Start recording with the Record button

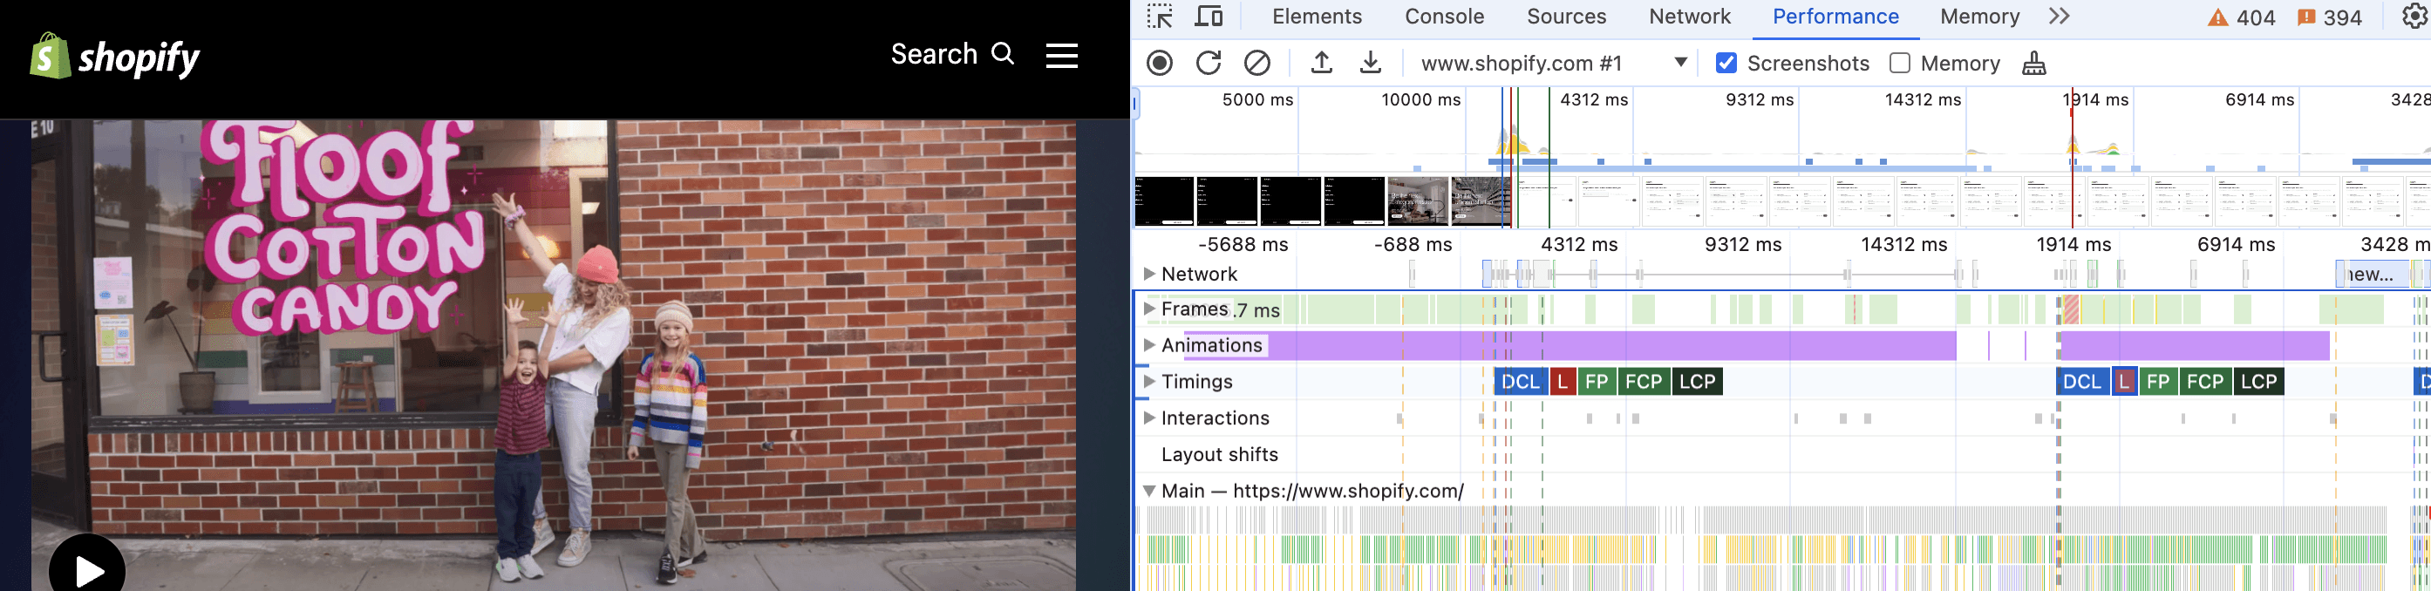pos(1160,64)
